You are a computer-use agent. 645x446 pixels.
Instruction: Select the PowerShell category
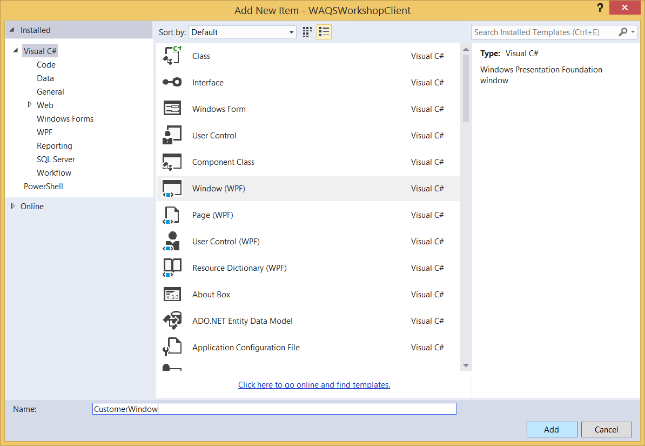(43, 186)
